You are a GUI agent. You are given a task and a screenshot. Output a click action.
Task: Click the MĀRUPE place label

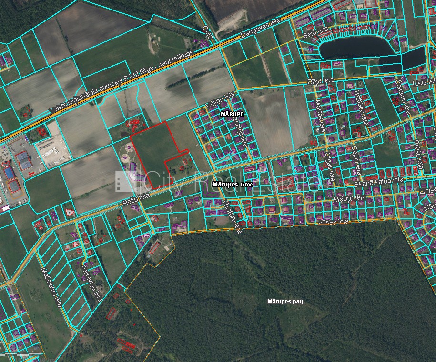232,115
